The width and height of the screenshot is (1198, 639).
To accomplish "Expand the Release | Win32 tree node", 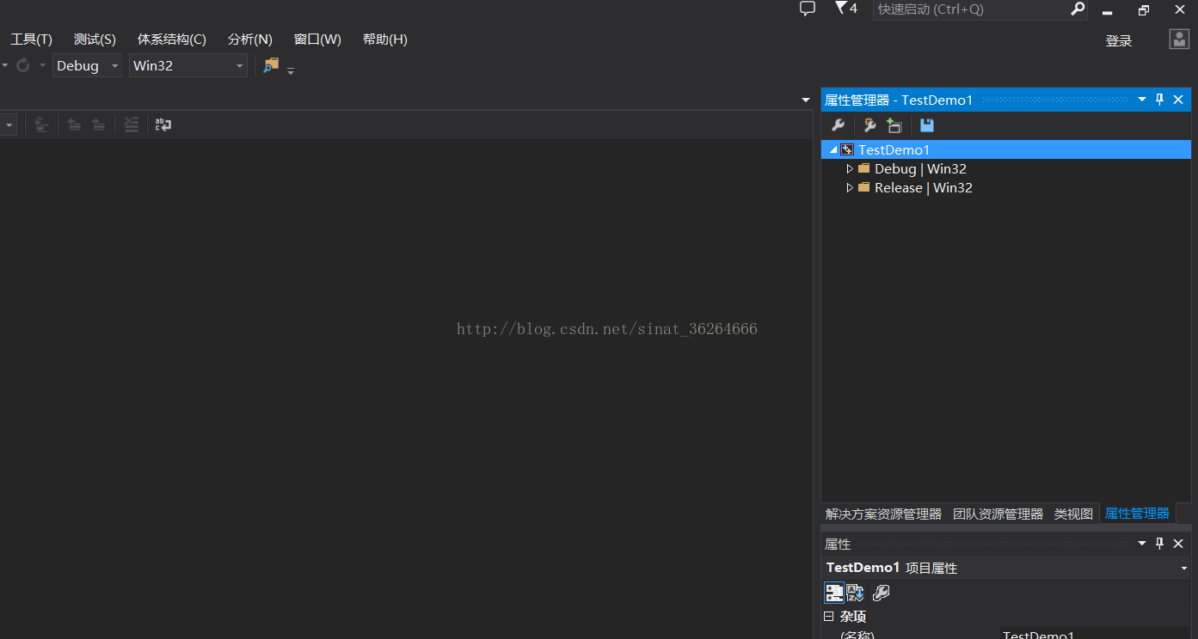I will [x=850, y=187].
